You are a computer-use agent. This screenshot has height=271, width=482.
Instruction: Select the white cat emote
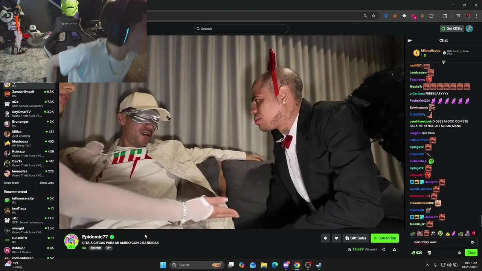click(419, 233)
